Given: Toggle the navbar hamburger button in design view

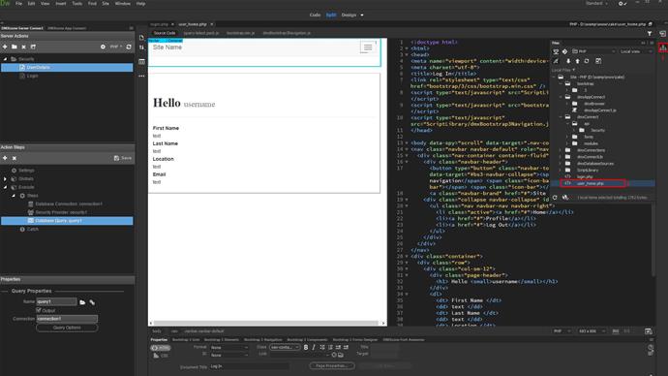Looking at the screenshot, I should tap(368, 47).
